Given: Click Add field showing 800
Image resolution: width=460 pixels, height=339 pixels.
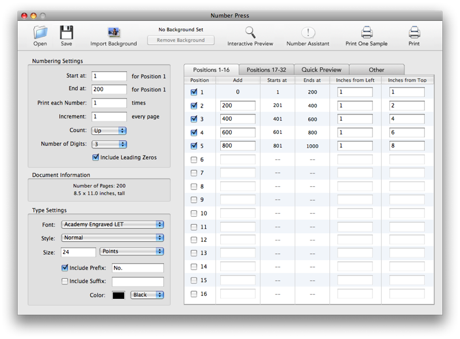Looking at the screenshot, I should point(237,146).
